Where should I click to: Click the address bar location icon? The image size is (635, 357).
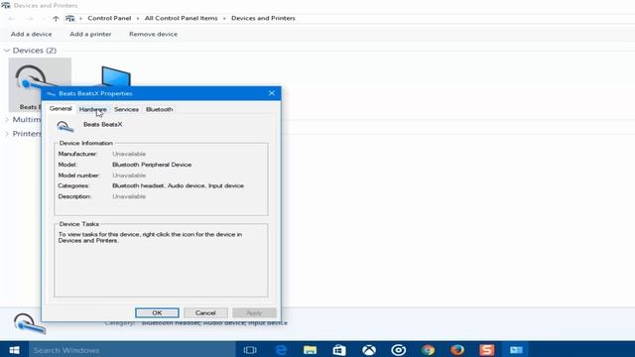click(70, 18)
